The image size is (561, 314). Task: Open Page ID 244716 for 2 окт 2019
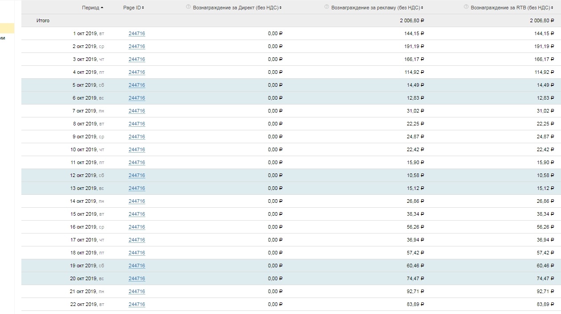[137, 46]
